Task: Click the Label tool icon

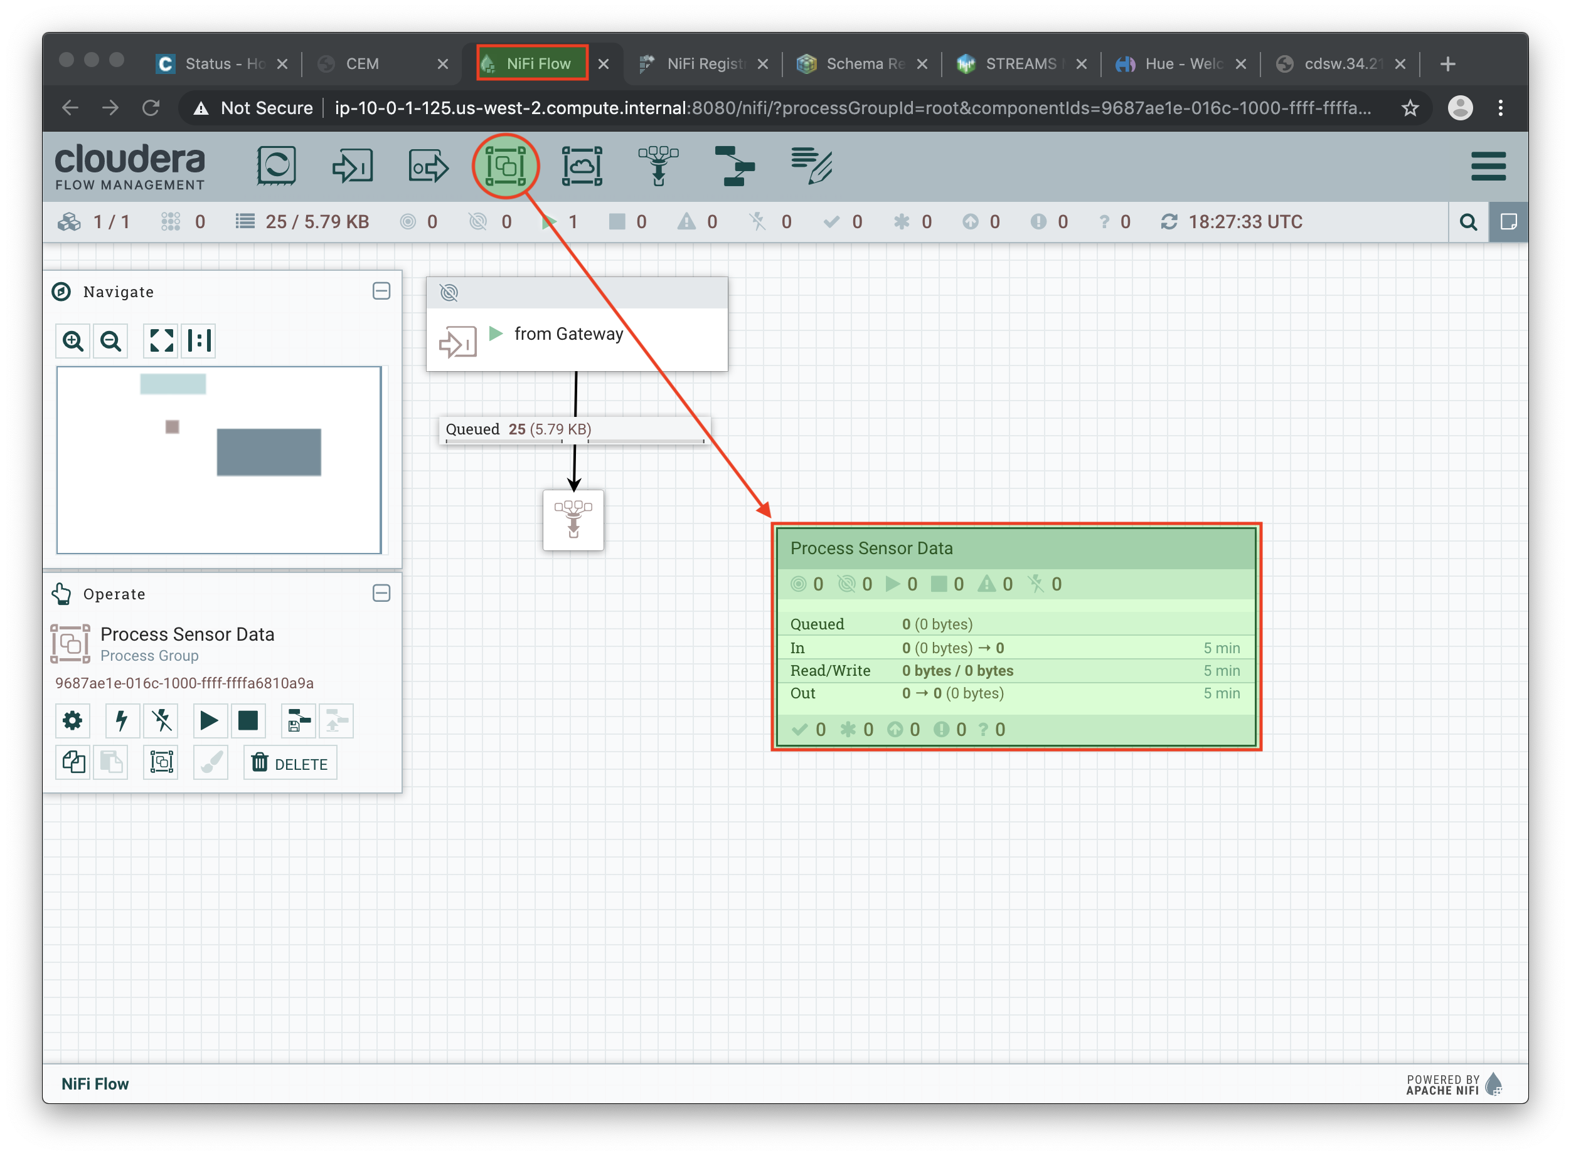Action: [811, 166]
